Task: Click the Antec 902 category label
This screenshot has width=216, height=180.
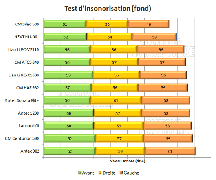Action: pos(30,151)
